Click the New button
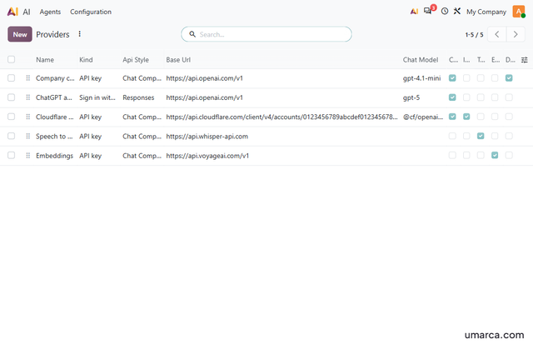Image resolution: width=533 pixels, height=349 pixels. 20,34
